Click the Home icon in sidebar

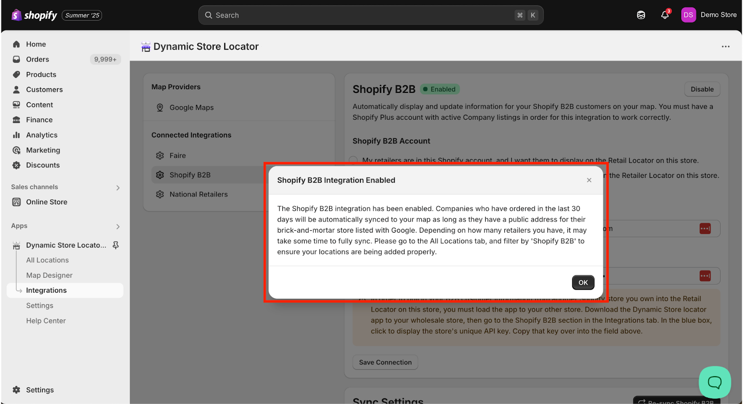click(17, 44)
